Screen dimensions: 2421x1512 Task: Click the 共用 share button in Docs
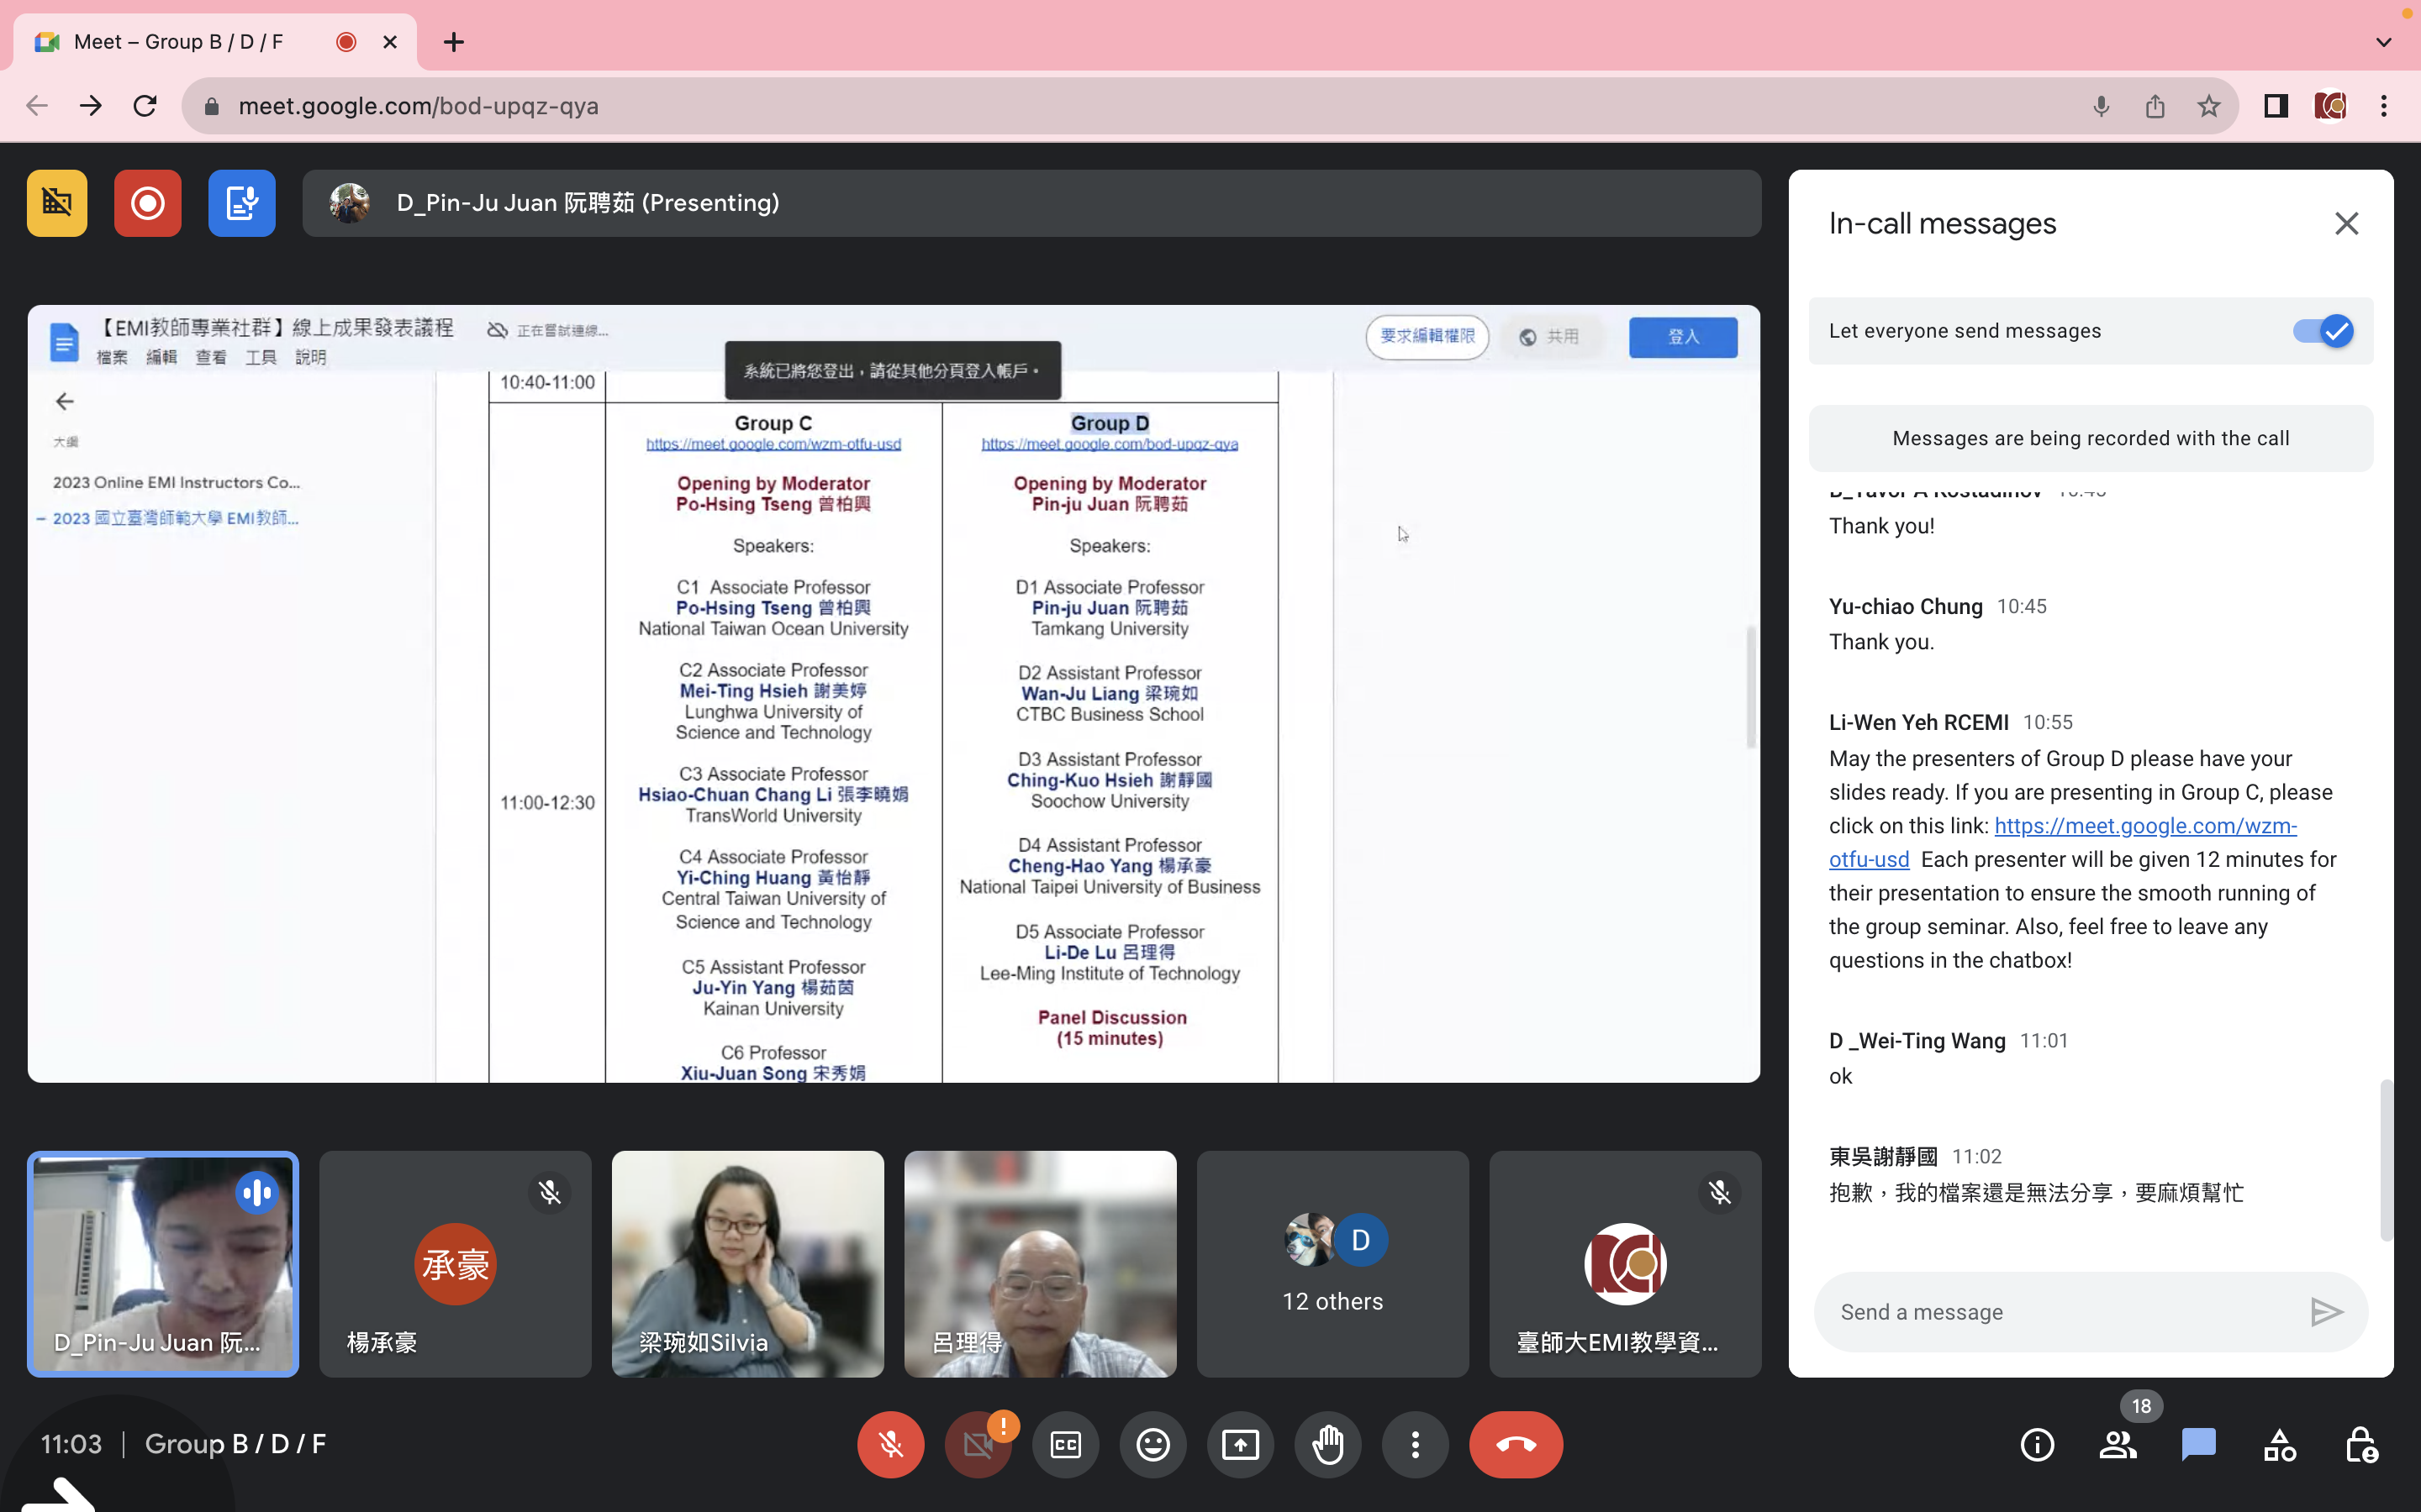tap(1549, 337)
